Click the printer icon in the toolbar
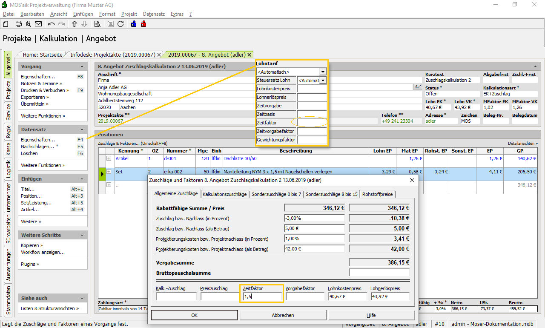The height and width of the screenshot is (328, 545). [x=19, y=24]
